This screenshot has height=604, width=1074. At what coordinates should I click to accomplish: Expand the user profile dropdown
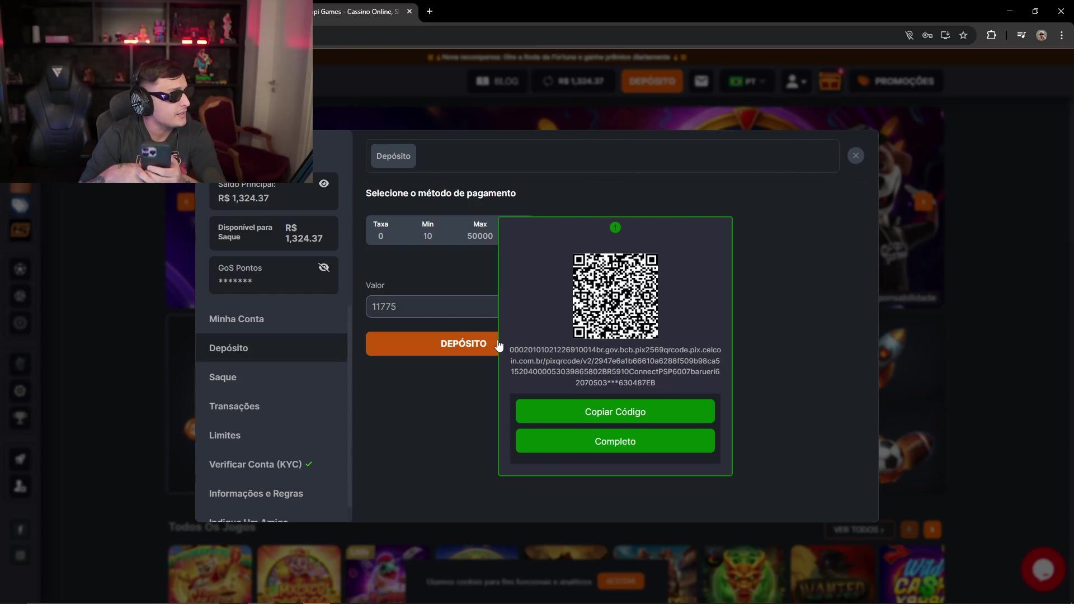796,81
